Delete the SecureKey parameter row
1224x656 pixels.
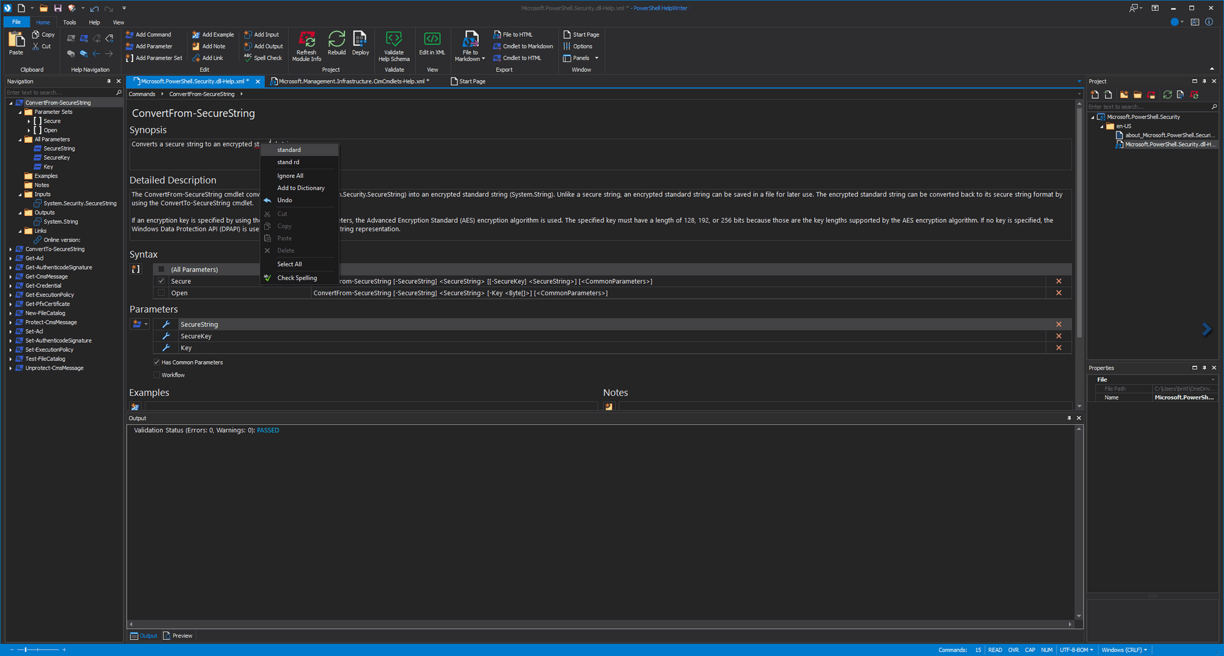(1059, 336)
